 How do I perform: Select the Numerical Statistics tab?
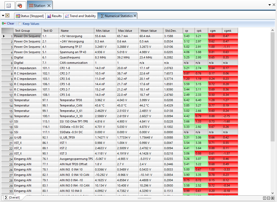(x=117, y=16)
